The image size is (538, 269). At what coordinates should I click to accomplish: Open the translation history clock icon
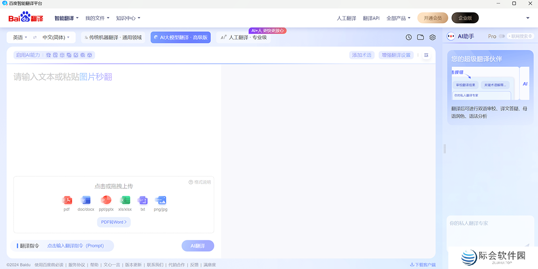(x=408, y=37)
